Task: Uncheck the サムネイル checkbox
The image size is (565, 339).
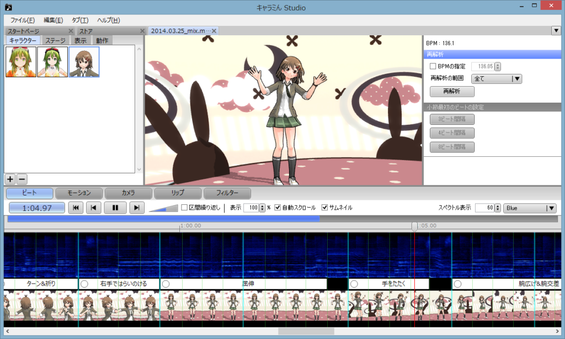Action: [325, 208]
